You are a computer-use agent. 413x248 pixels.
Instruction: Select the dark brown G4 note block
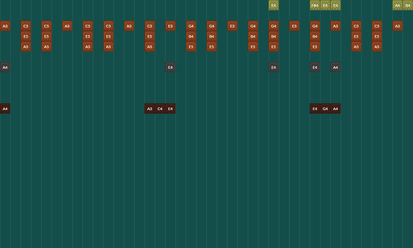(325, 108)
